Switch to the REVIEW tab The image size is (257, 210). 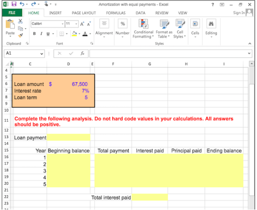[162, 13]
